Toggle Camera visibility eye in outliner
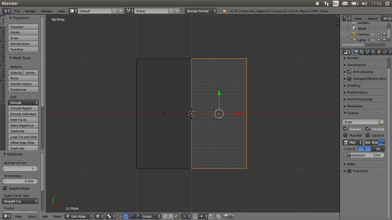This screenshot has height=220, width=392. point(373,34)
